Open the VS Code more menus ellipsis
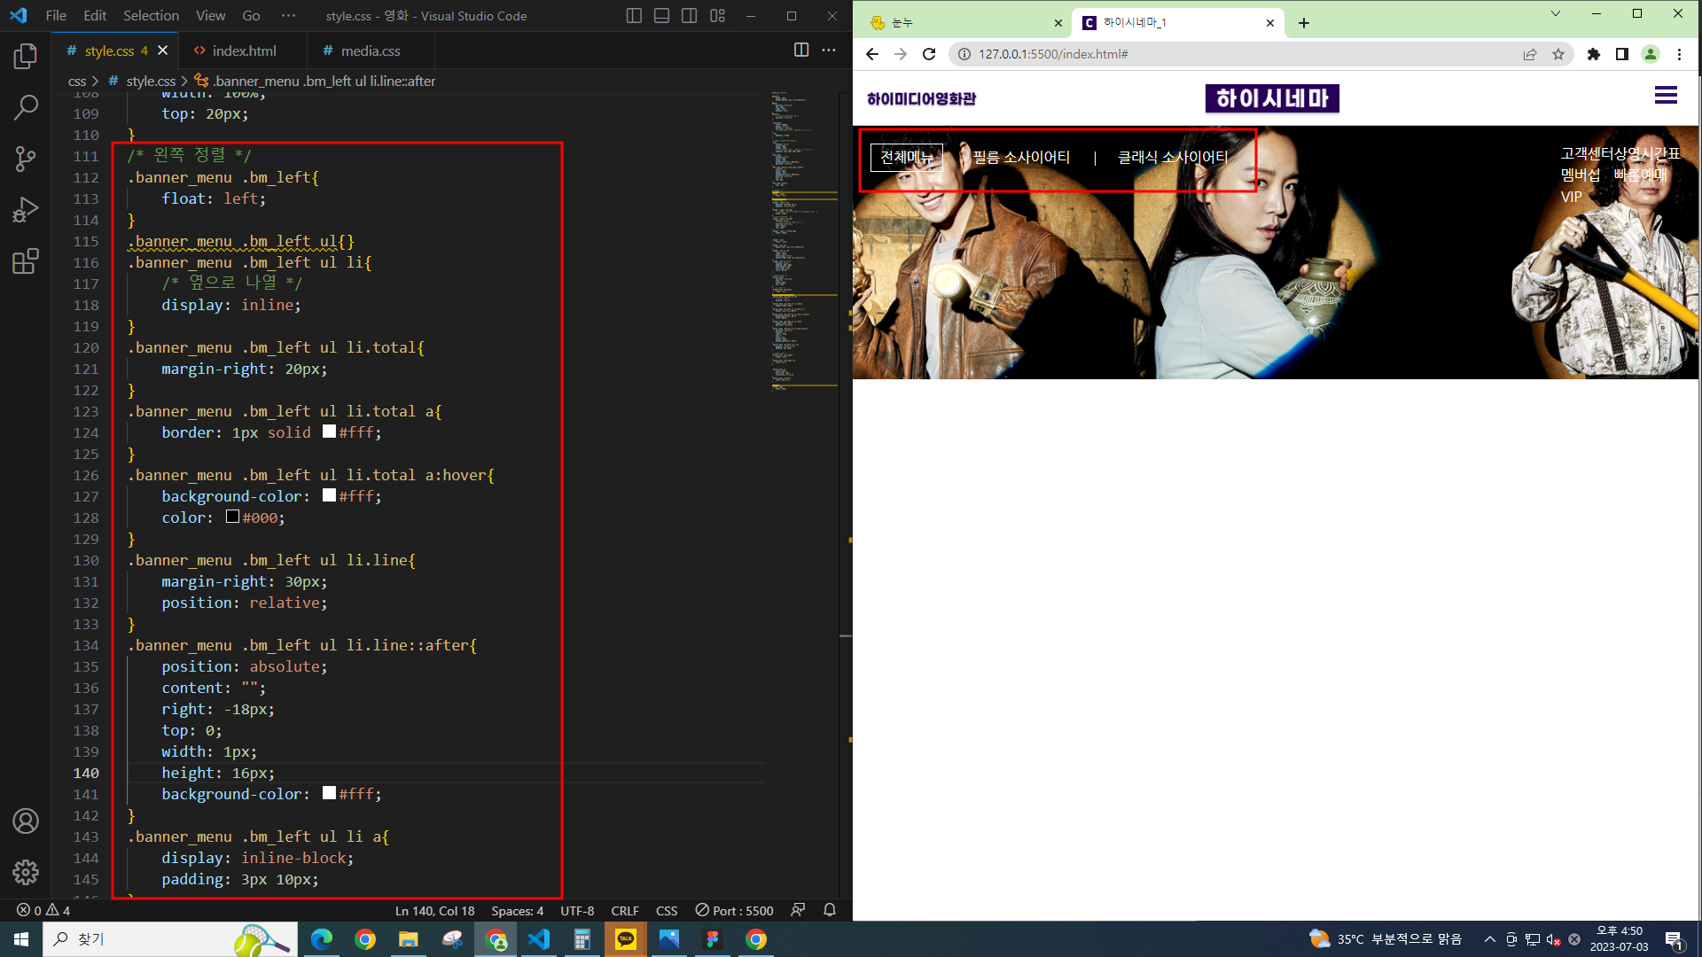The width and height of the screenshot is (1702, 957). 288,16
